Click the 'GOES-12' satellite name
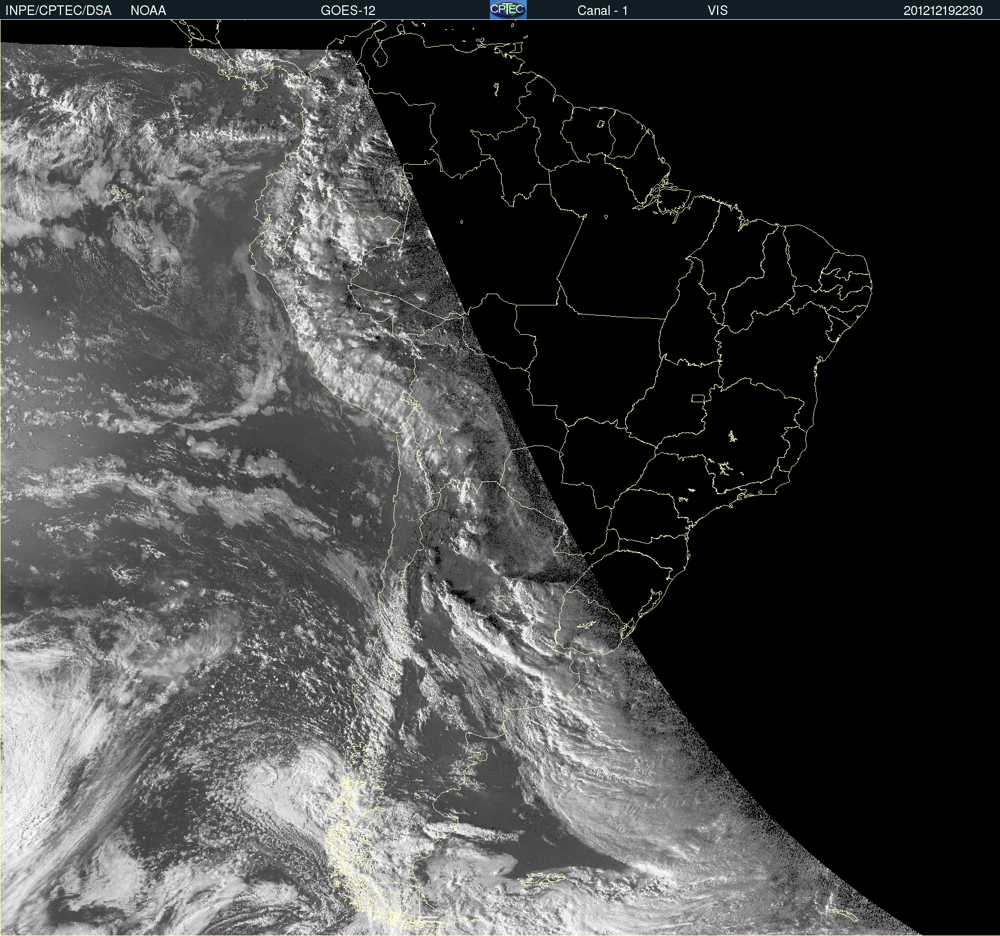 pyautogui.click(x=348, y=11)
